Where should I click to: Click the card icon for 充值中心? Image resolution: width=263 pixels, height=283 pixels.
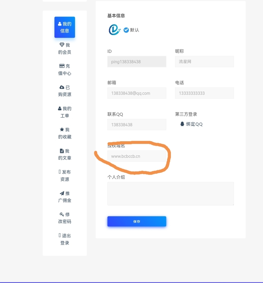(x=62, y=66)
